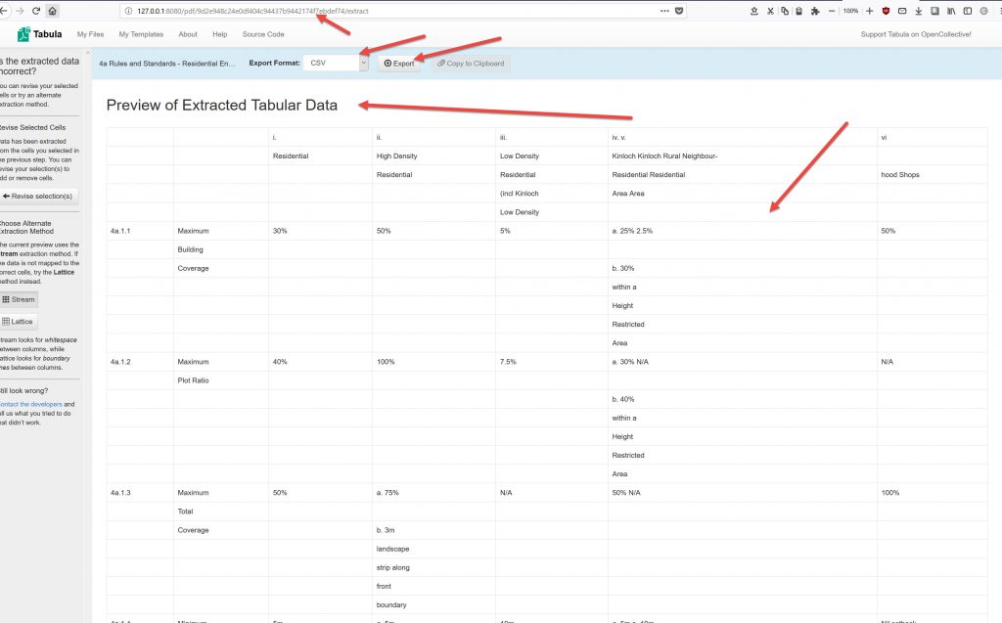Image resolution: width=1002 pixels, height=623 pixels.
Task: Switch extraction method to Stream
Action: pyautogui.click(x=19, y=299)
